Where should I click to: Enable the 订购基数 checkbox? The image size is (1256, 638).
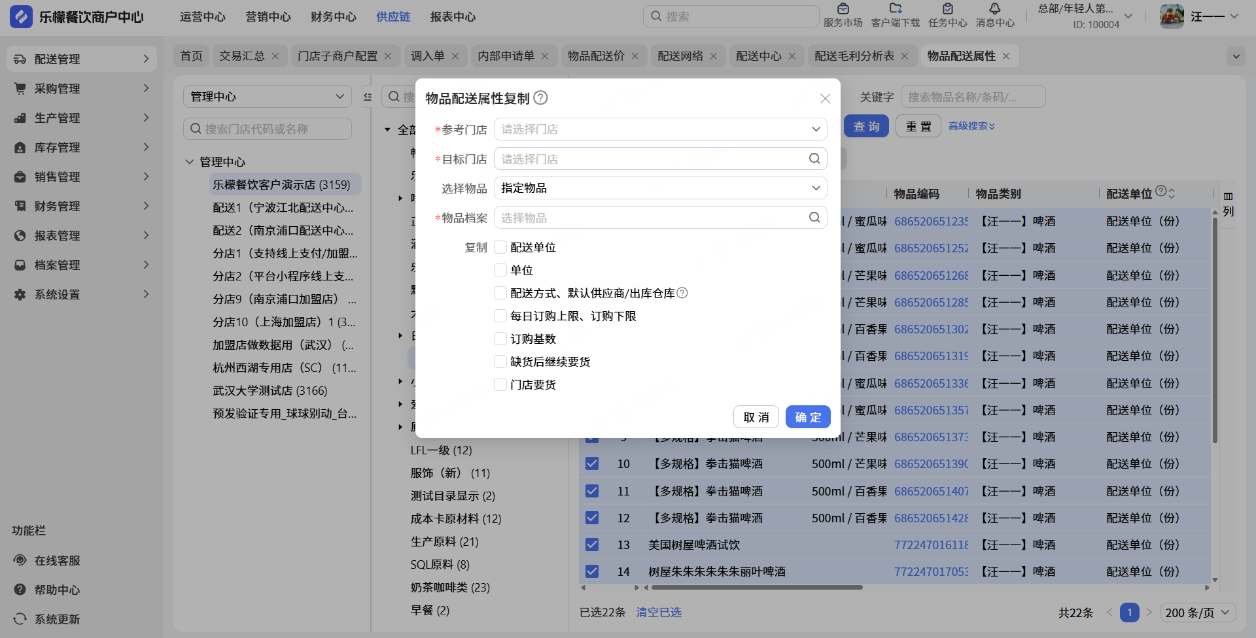(x=500, y=339)
